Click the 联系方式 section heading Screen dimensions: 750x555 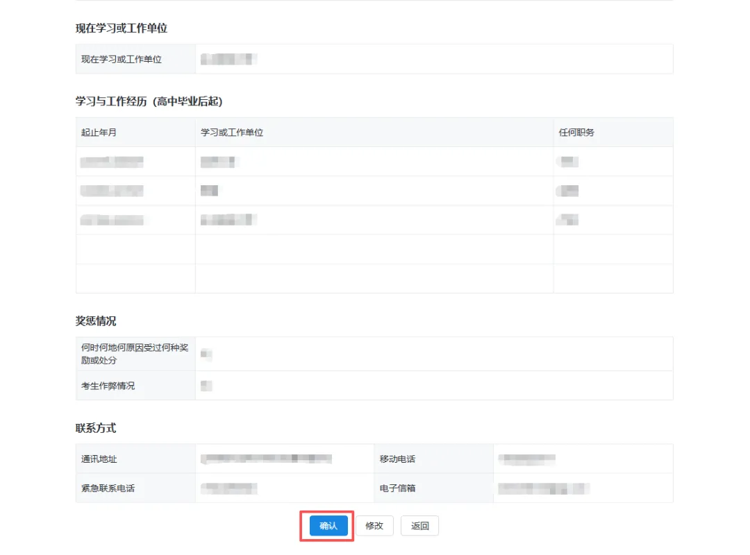click(x=96, y=428)
